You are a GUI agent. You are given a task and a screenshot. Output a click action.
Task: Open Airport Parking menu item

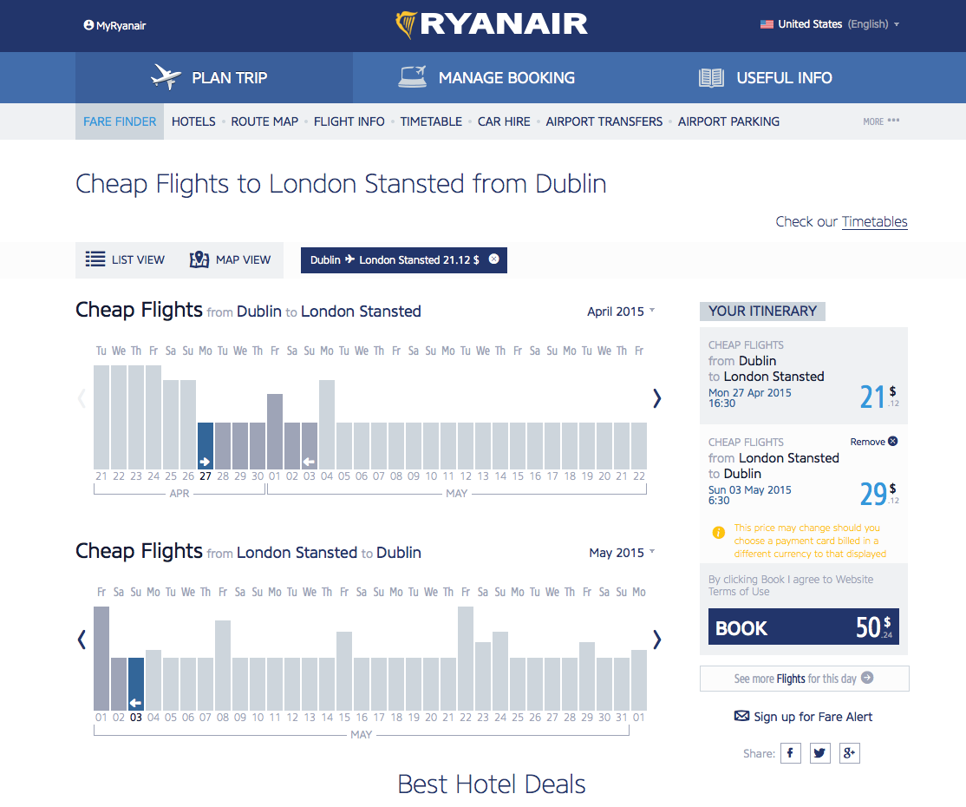tap(728, 121)
